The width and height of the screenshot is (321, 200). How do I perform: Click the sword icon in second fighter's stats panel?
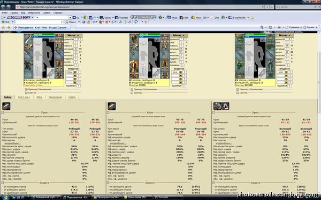click(112, 106)
